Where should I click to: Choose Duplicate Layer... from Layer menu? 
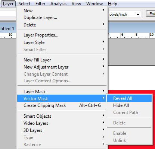coord(62,18)
